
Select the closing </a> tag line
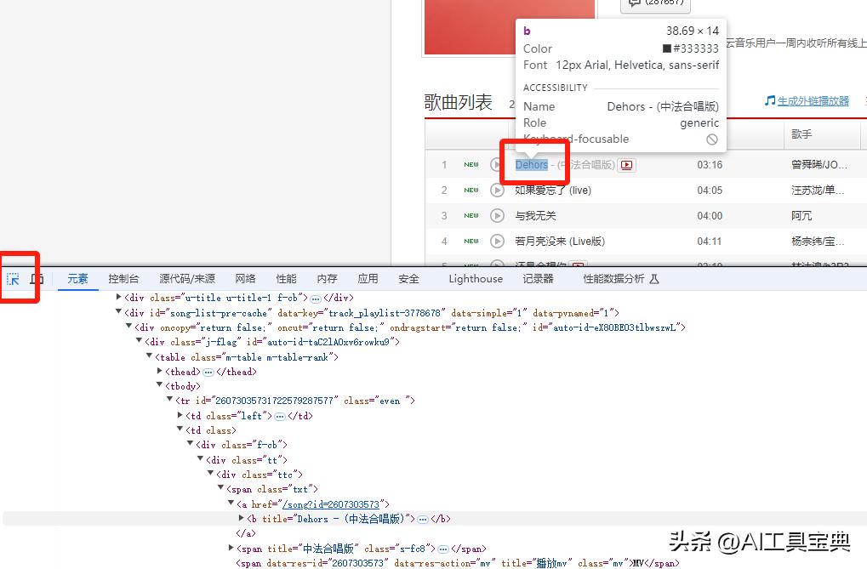coord(246,533)
